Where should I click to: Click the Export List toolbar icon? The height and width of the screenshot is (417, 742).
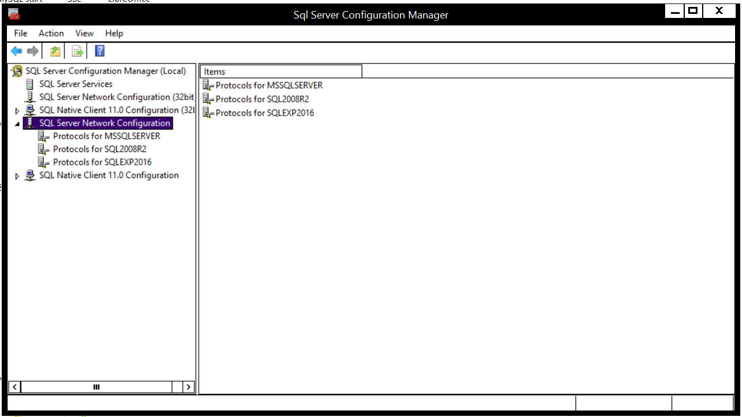[77, 51]
